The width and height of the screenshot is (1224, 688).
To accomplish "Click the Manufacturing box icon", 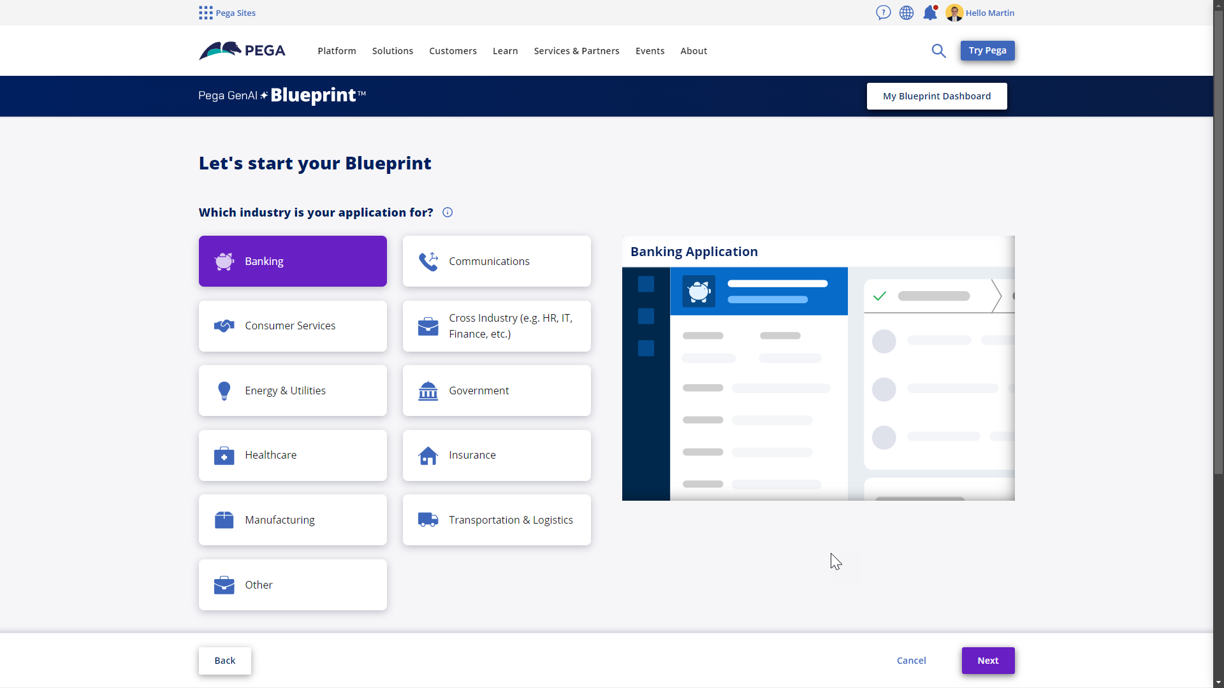I will [224, 520].
